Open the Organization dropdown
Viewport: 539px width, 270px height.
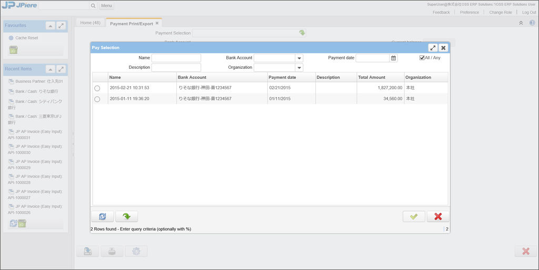pos(299,68)
